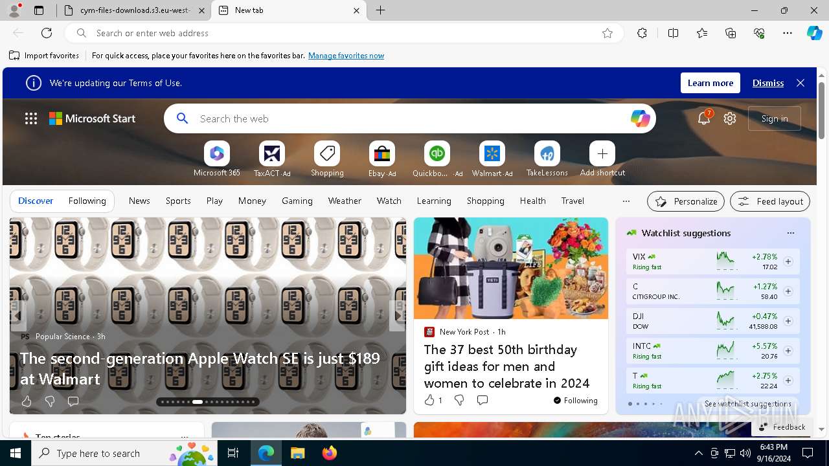Image resolution: width=829 pixels, height=466 pixels.
Task: Open comments on birthday gift article
Action: [x=483, y=400]
